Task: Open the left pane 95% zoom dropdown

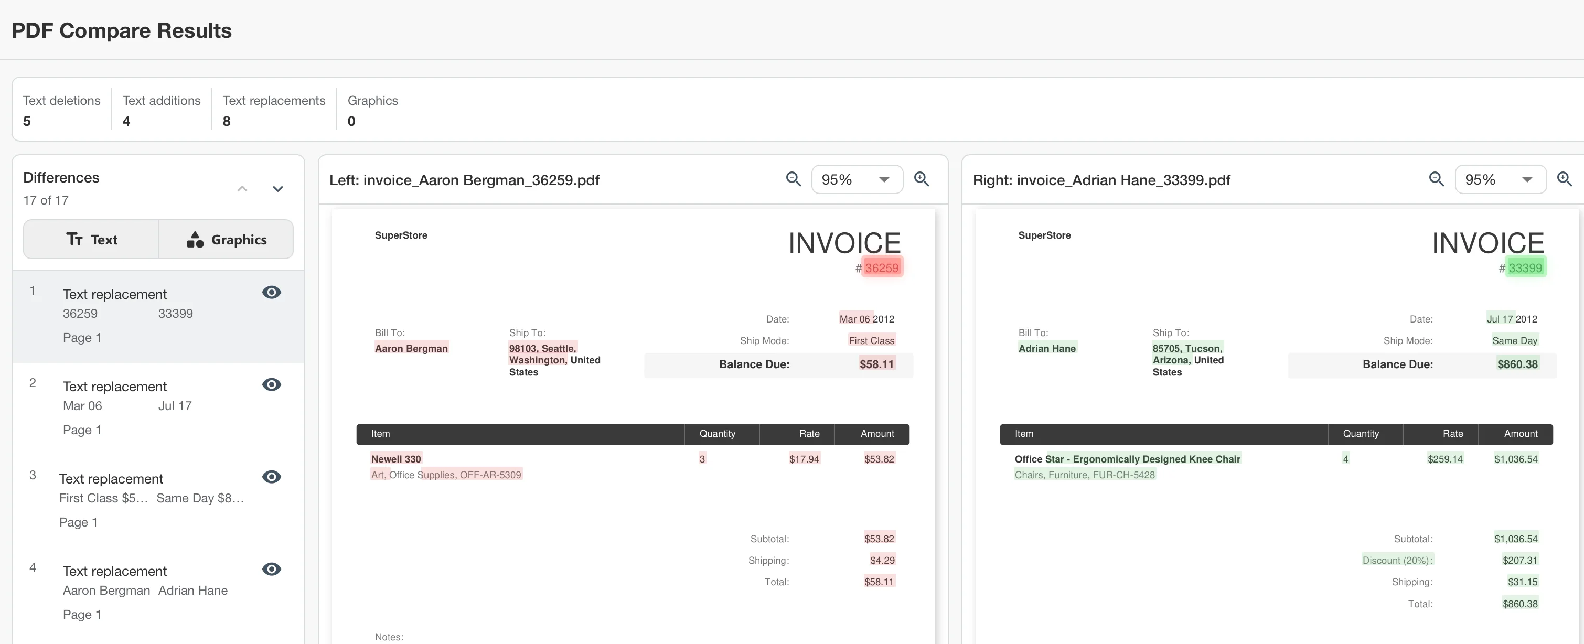Action: 857,179
